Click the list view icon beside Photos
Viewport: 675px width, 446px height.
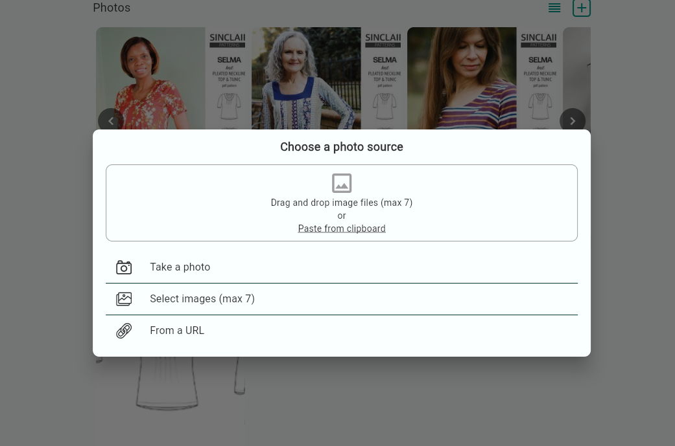554,8
